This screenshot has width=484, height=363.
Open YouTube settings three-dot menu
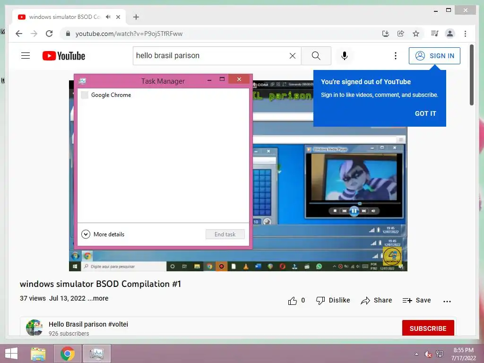coord(396,56)
